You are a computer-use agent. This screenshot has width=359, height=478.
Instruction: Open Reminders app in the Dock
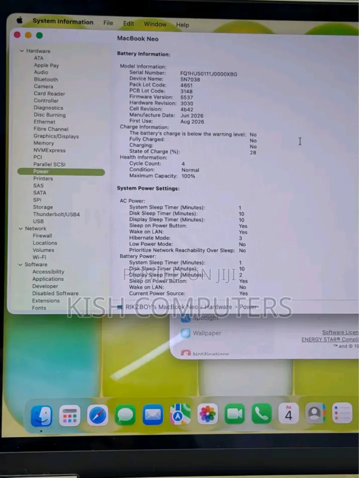coord(342,413)
